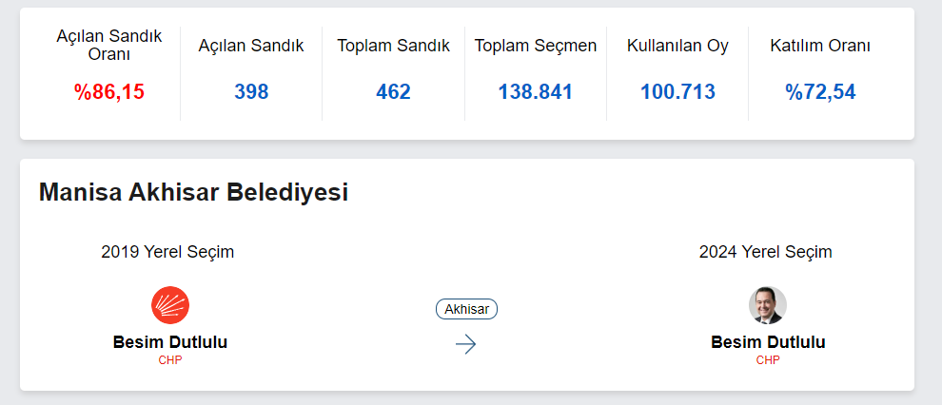The height and width of the screenshot is (405, 942).
Task: Click the red %86,15 opened ballot rate
Action: point(109,92)
